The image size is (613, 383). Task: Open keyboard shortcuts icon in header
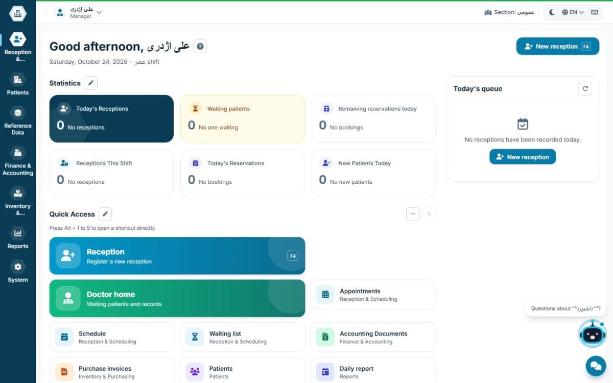click(x=595, y=12)
